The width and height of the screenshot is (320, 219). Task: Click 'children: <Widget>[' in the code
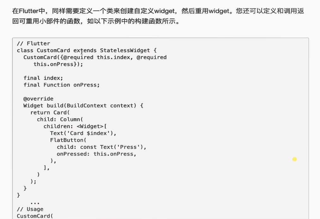(75, 126)
